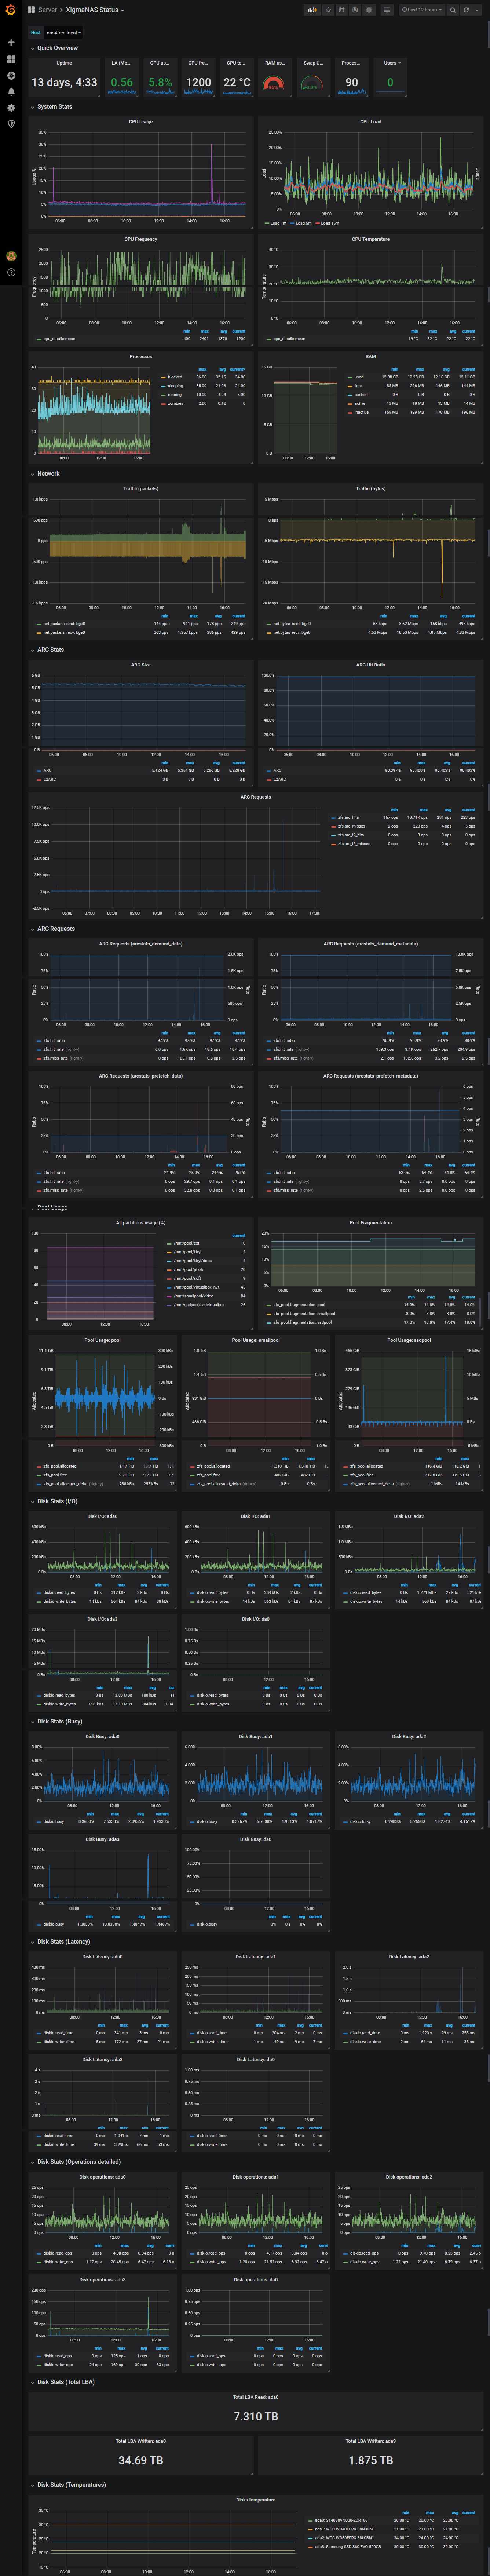Zoom out the time range using the magnifier
Screen dimensions: 490x2576
[453, 10]
